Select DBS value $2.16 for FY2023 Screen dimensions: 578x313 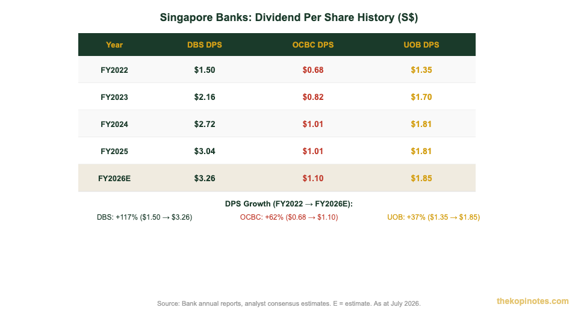click(x=205, y=97)
